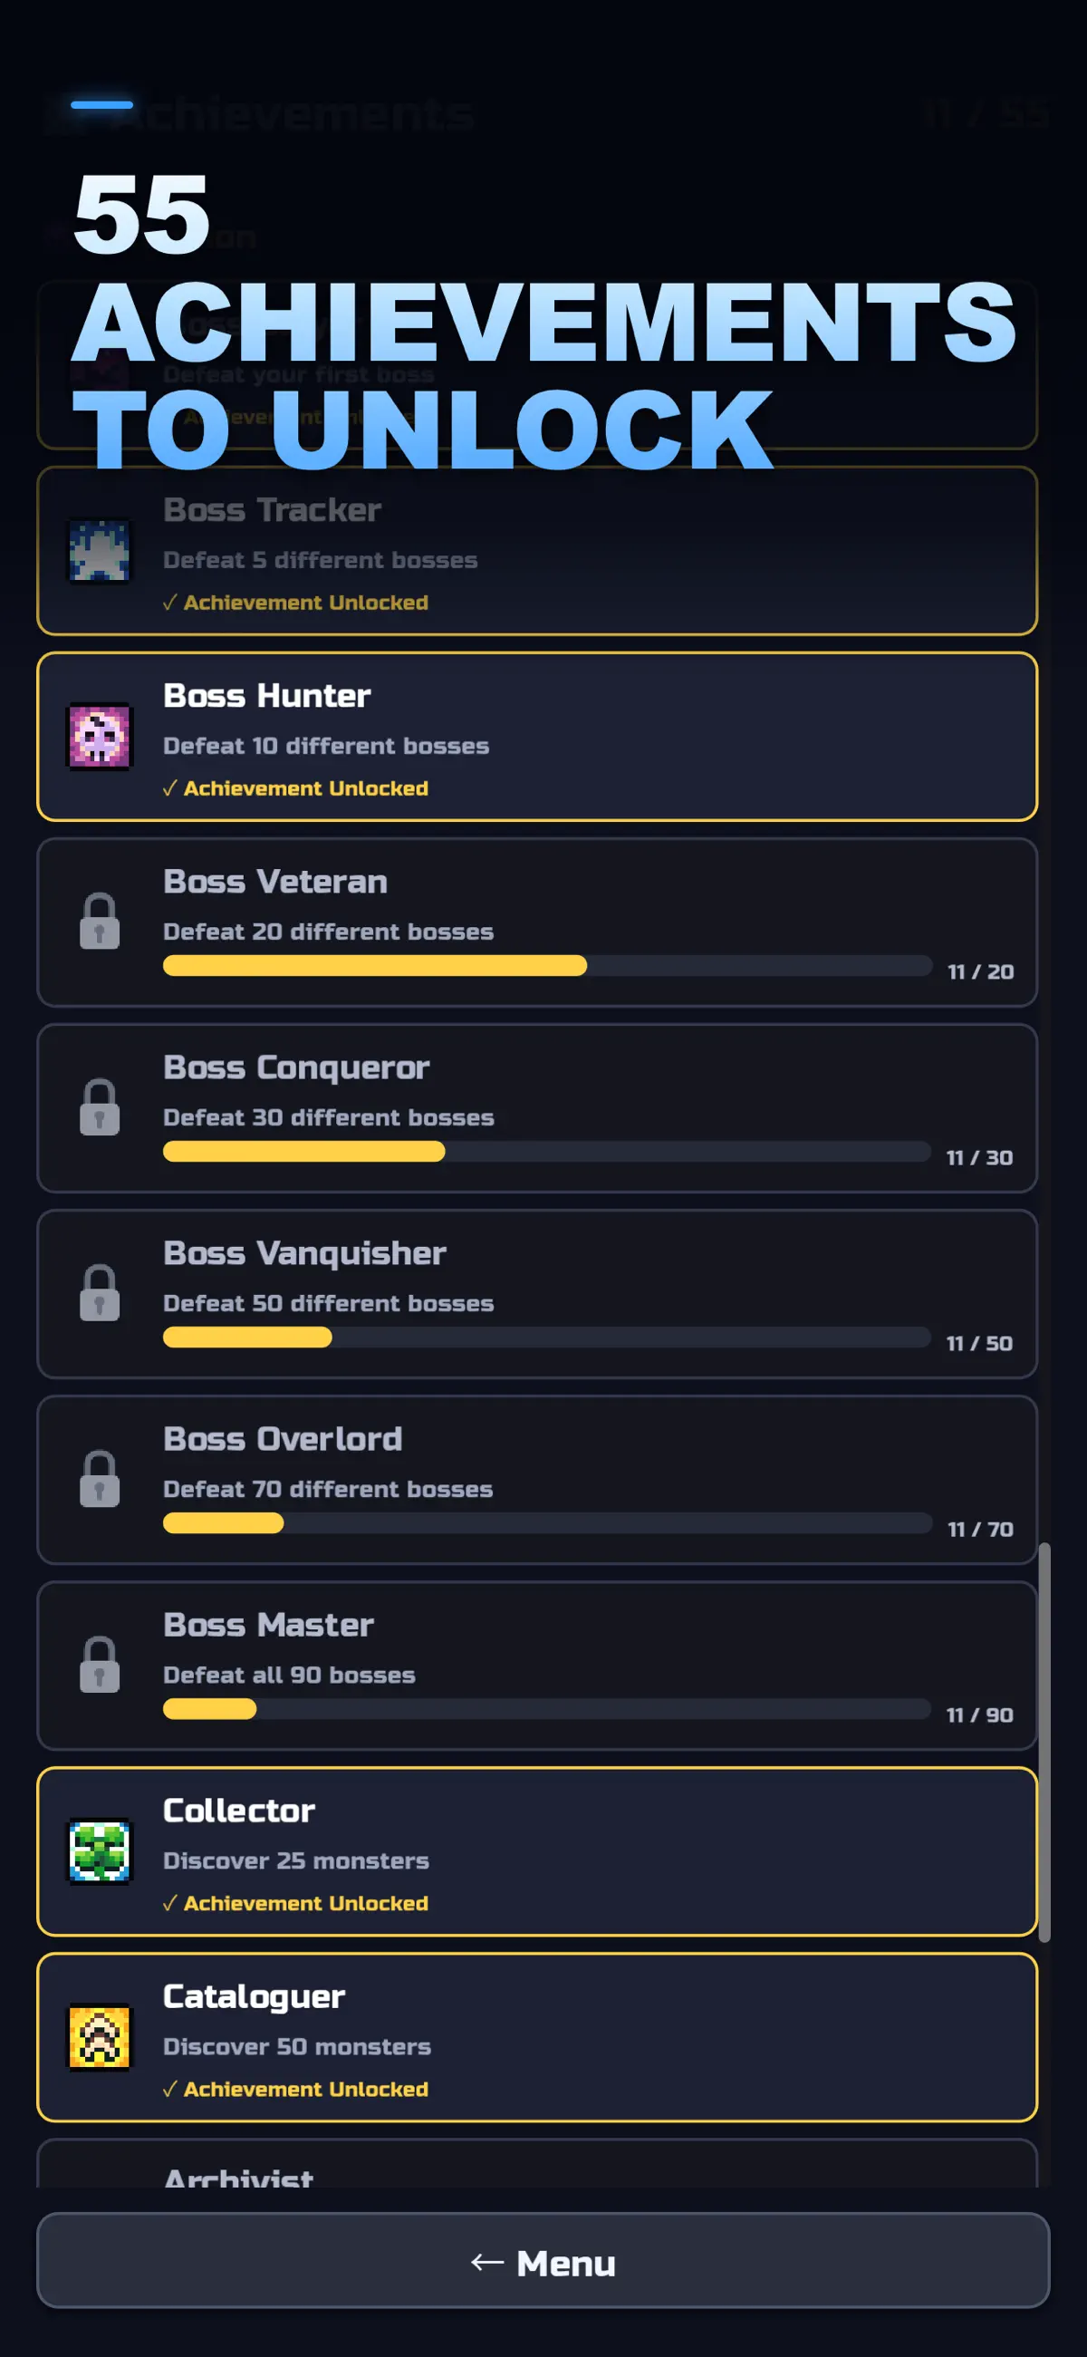Click the 11 / 50 progress counter
The image size is (1087, 2357).
tap(979, 1343)
